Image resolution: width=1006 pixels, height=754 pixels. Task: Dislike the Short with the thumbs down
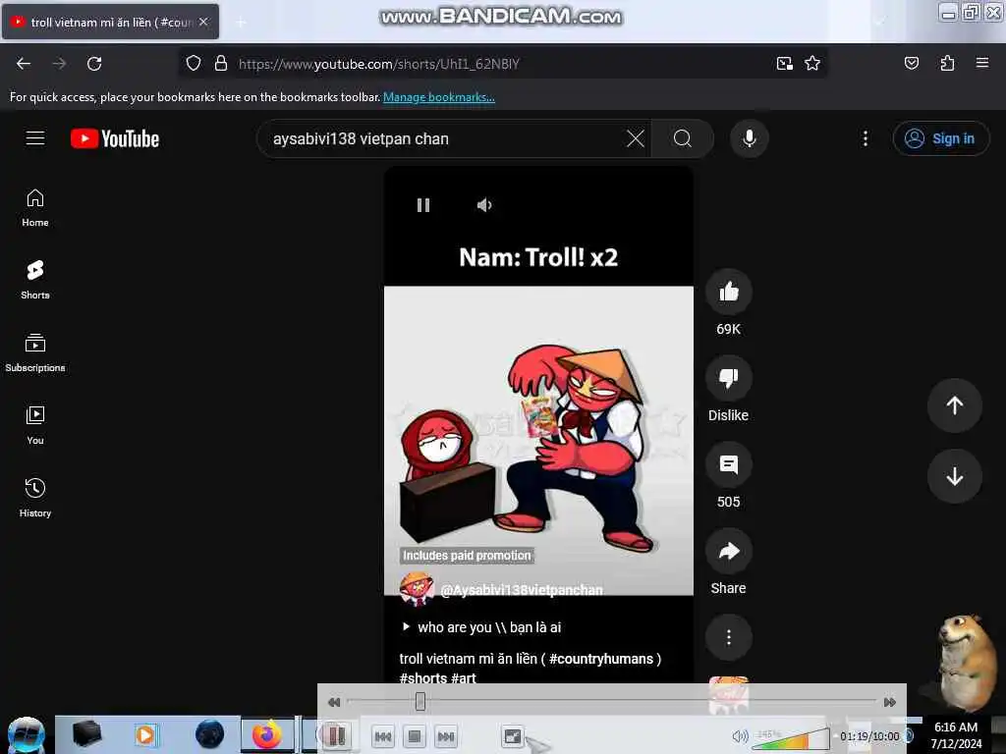728,378
